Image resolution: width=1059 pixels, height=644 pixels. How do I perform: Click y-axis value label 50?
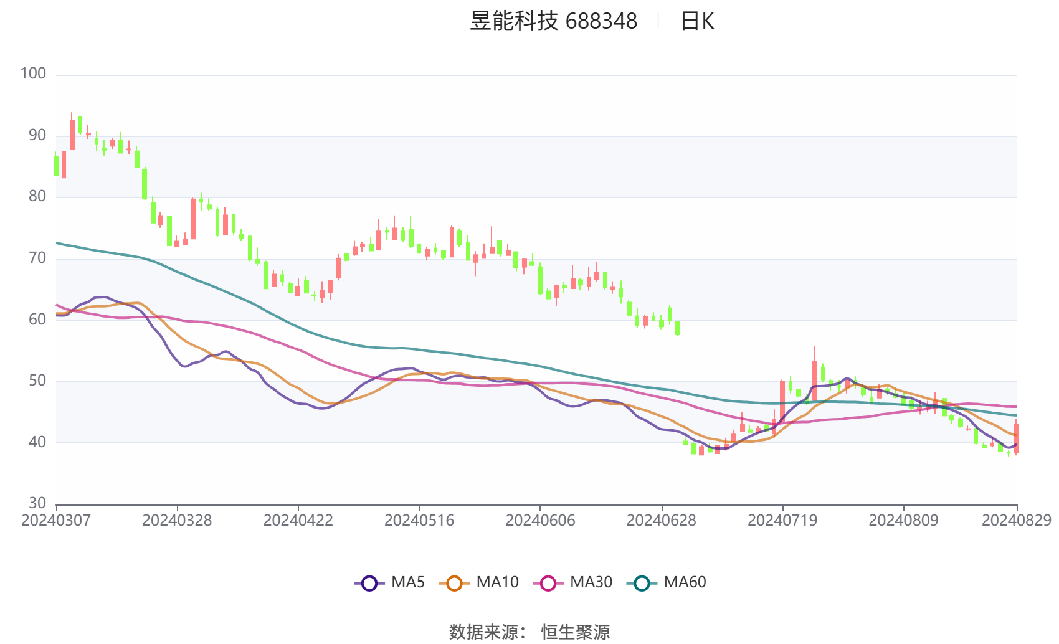[x=37, y=381]
